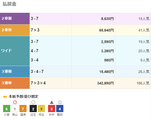
Task: Select the ワイド row header
Action: coord(15,51)
